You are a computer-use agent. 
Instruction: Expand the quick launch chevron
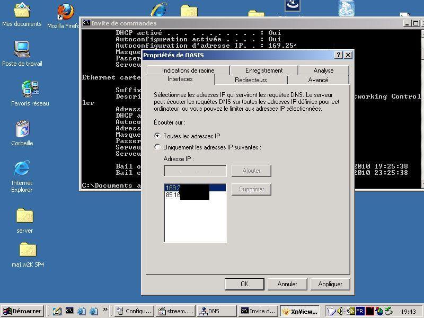pos(105,309)
